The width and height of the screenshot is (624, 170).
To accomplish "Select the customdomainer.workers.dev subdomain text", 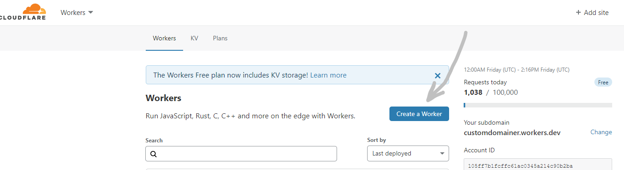I will (x=512, y=133).
